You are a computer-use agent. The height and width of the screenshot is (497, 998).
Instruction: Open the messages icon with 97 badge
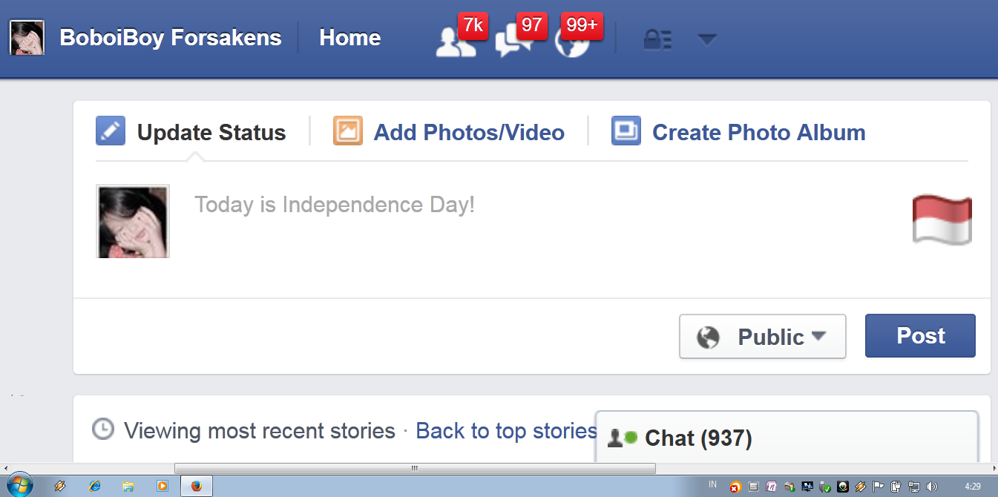[x=511, y=43]
